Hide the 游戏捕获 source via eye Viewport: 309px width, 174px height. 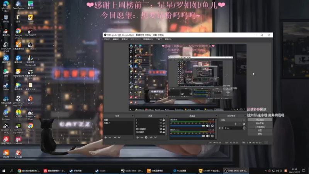pyautogui.click(x=161, y=132)
